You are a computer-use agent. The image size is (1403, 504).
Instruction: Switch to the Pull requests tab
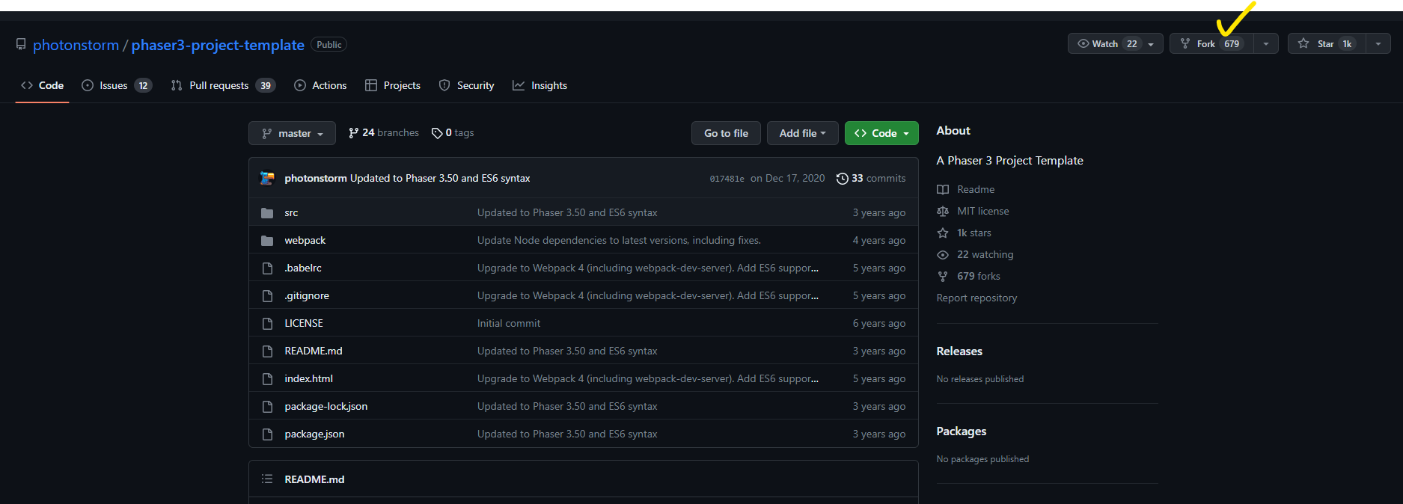coord(223,86)
